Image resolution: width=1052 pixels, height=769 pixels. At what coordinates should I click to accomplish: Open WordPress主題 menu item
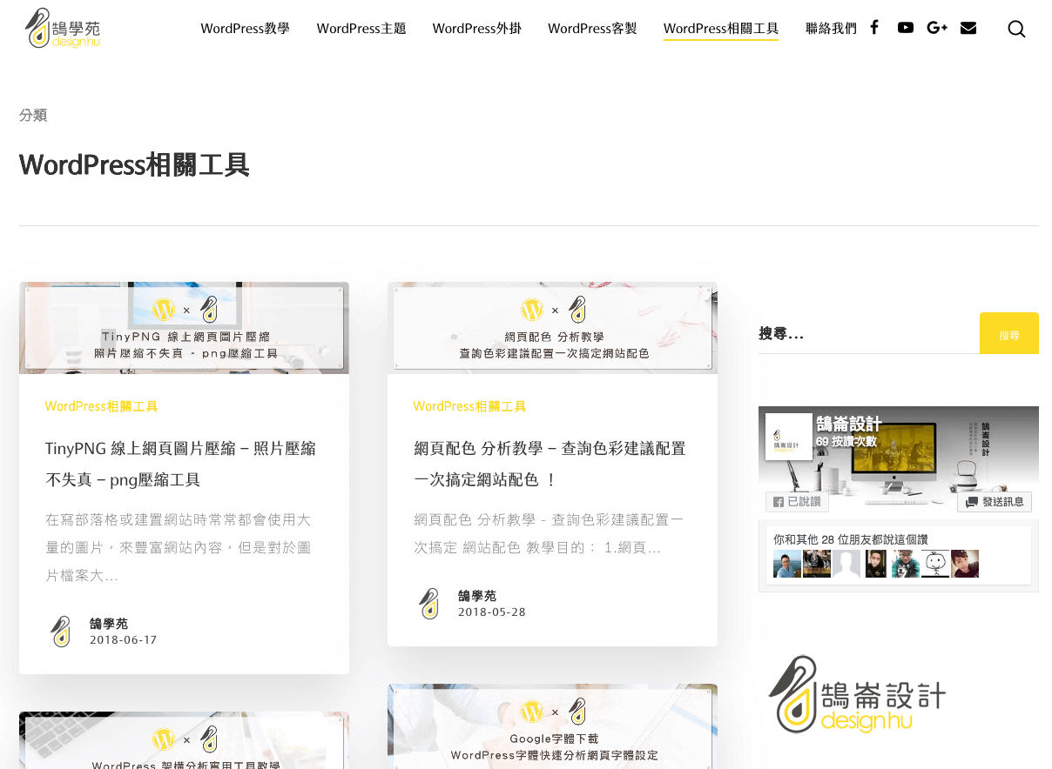coord(361,28)
